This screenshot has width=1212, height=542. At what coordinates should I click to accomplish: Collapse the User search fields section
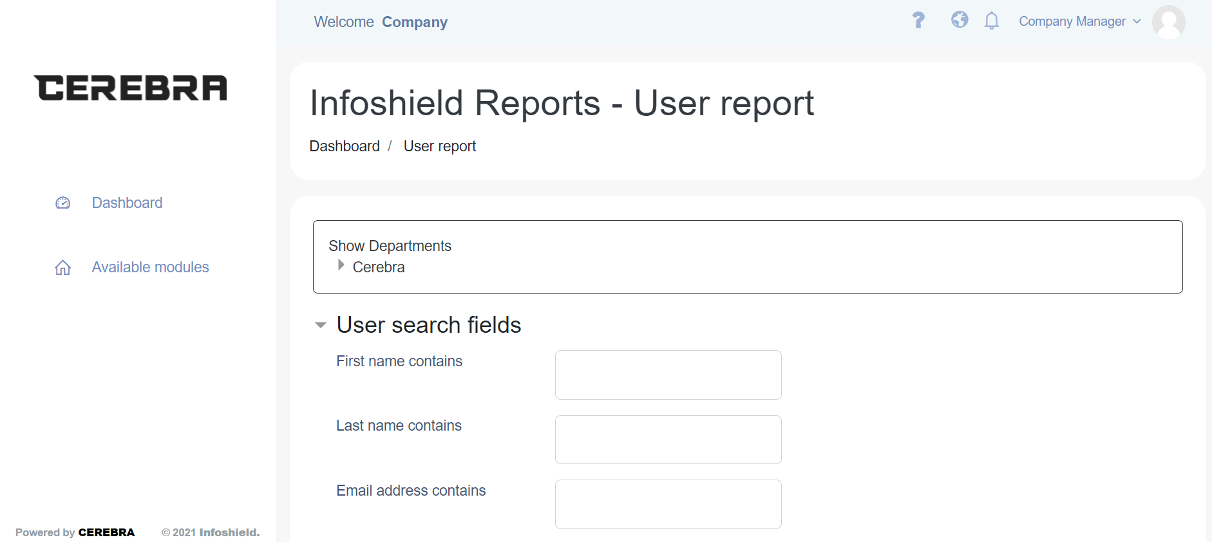click(x=321, y=325)
